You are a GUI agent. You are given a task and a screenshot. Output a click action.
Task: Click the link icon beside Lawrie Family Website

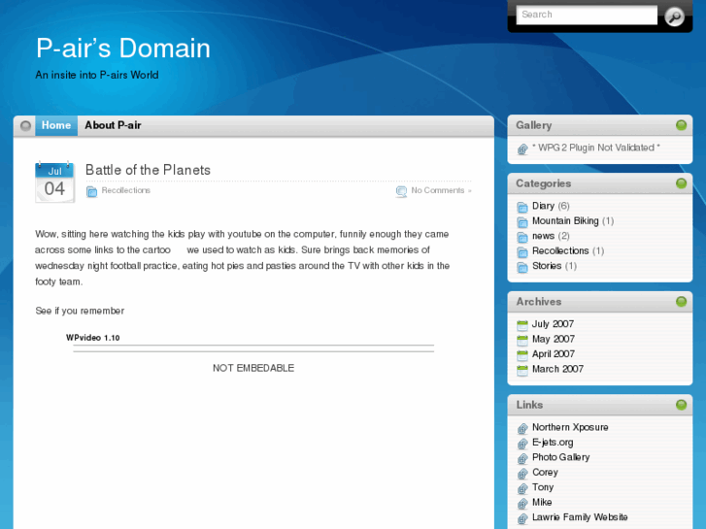[x=522, y=518]
